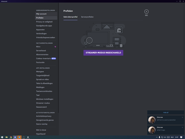Screen dimensions: 185x139
Task: Click the settings sidebar scrollbar
Action: [x=58, y=58]
